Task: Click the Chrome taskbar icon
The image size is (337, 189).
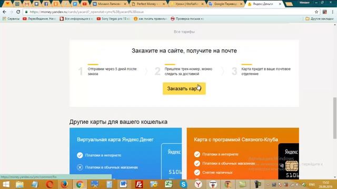Action: pyautogui.click(x=80, y=184)
